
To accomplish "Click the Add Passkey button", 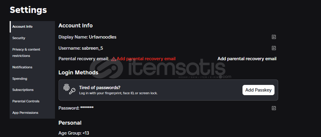I will (258, 90).
